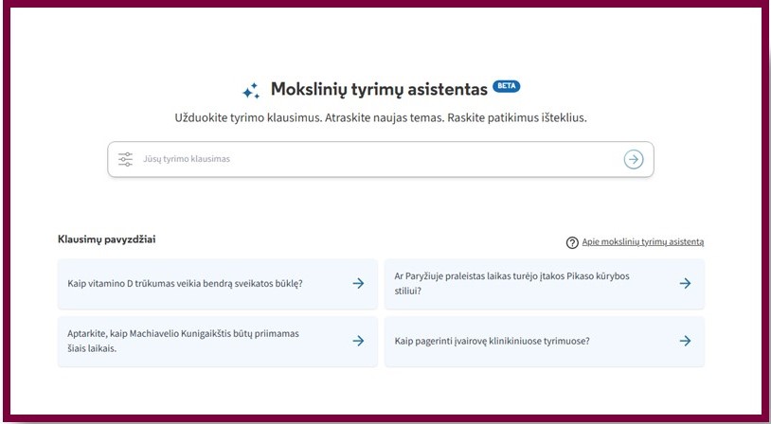Click the BETA badge next to the title
Image resolution: width=771 pixels, height=424 pixels.
point(507,87)
